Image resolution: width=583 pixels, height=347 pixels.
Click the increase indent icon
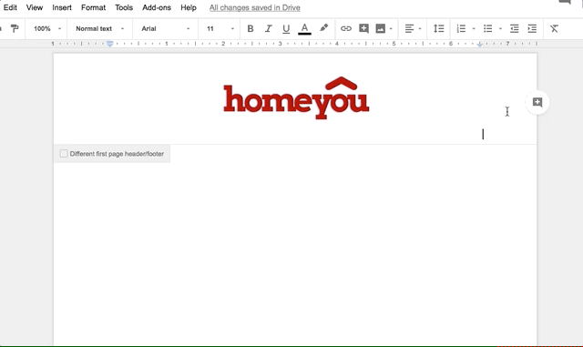click(x=532, y=28)
